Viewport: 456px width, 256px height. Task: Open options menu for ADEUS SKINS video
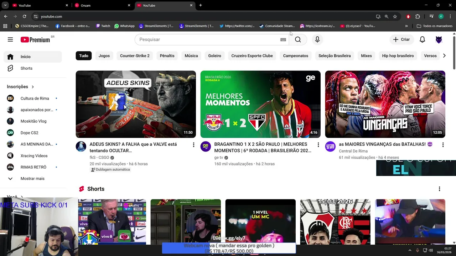tap(193, 145)
